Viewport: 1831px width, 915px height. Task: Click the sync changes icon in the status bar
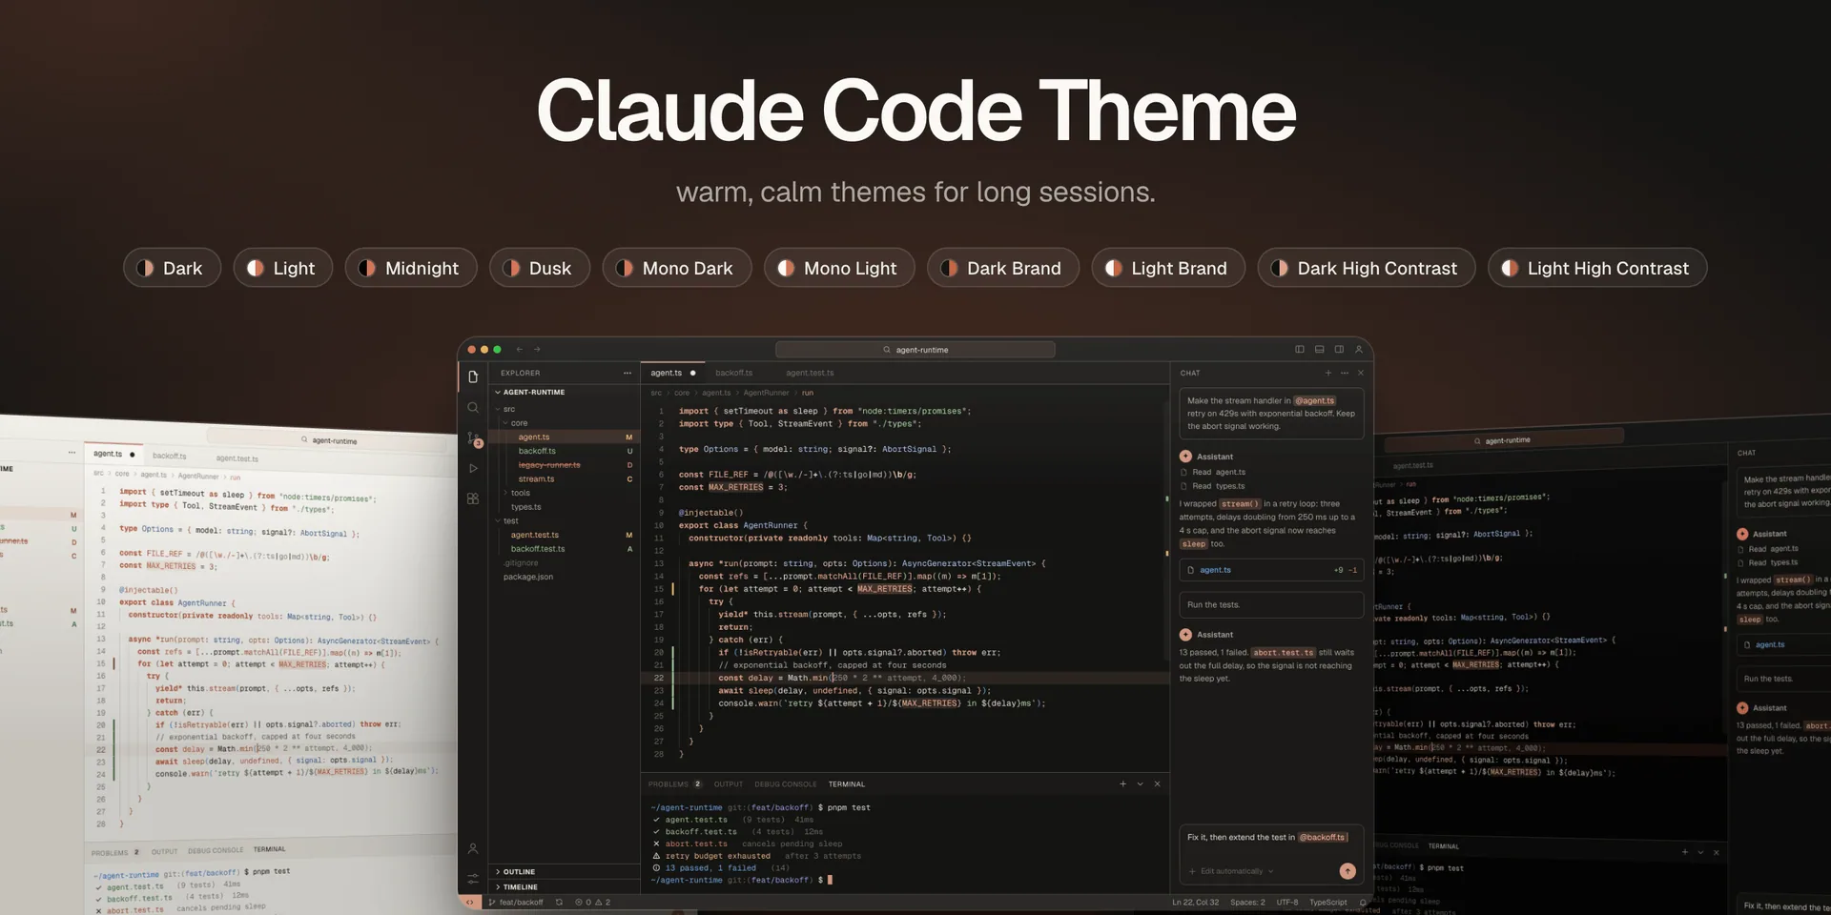[559, 902]
